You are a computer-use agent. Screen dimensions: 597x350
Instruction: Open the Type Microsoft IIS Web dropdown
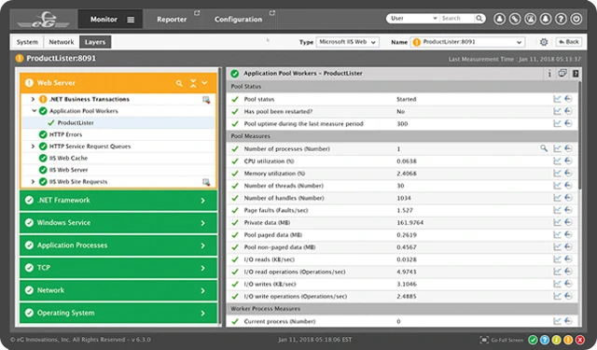click(347, 42)
